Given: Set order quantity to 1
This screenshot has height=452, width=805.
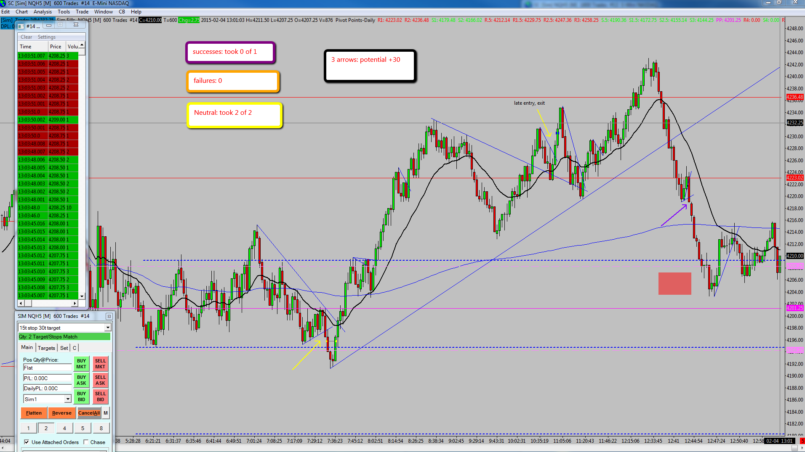Looking at the screenshot, I should (x=28, y=428).
